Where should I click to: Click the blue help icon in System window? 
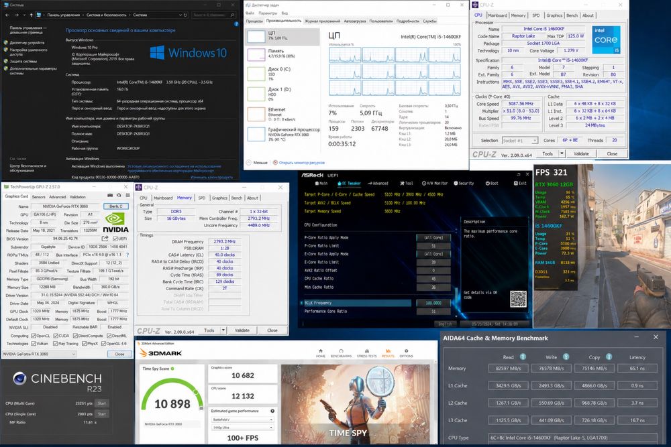point(236,24)
